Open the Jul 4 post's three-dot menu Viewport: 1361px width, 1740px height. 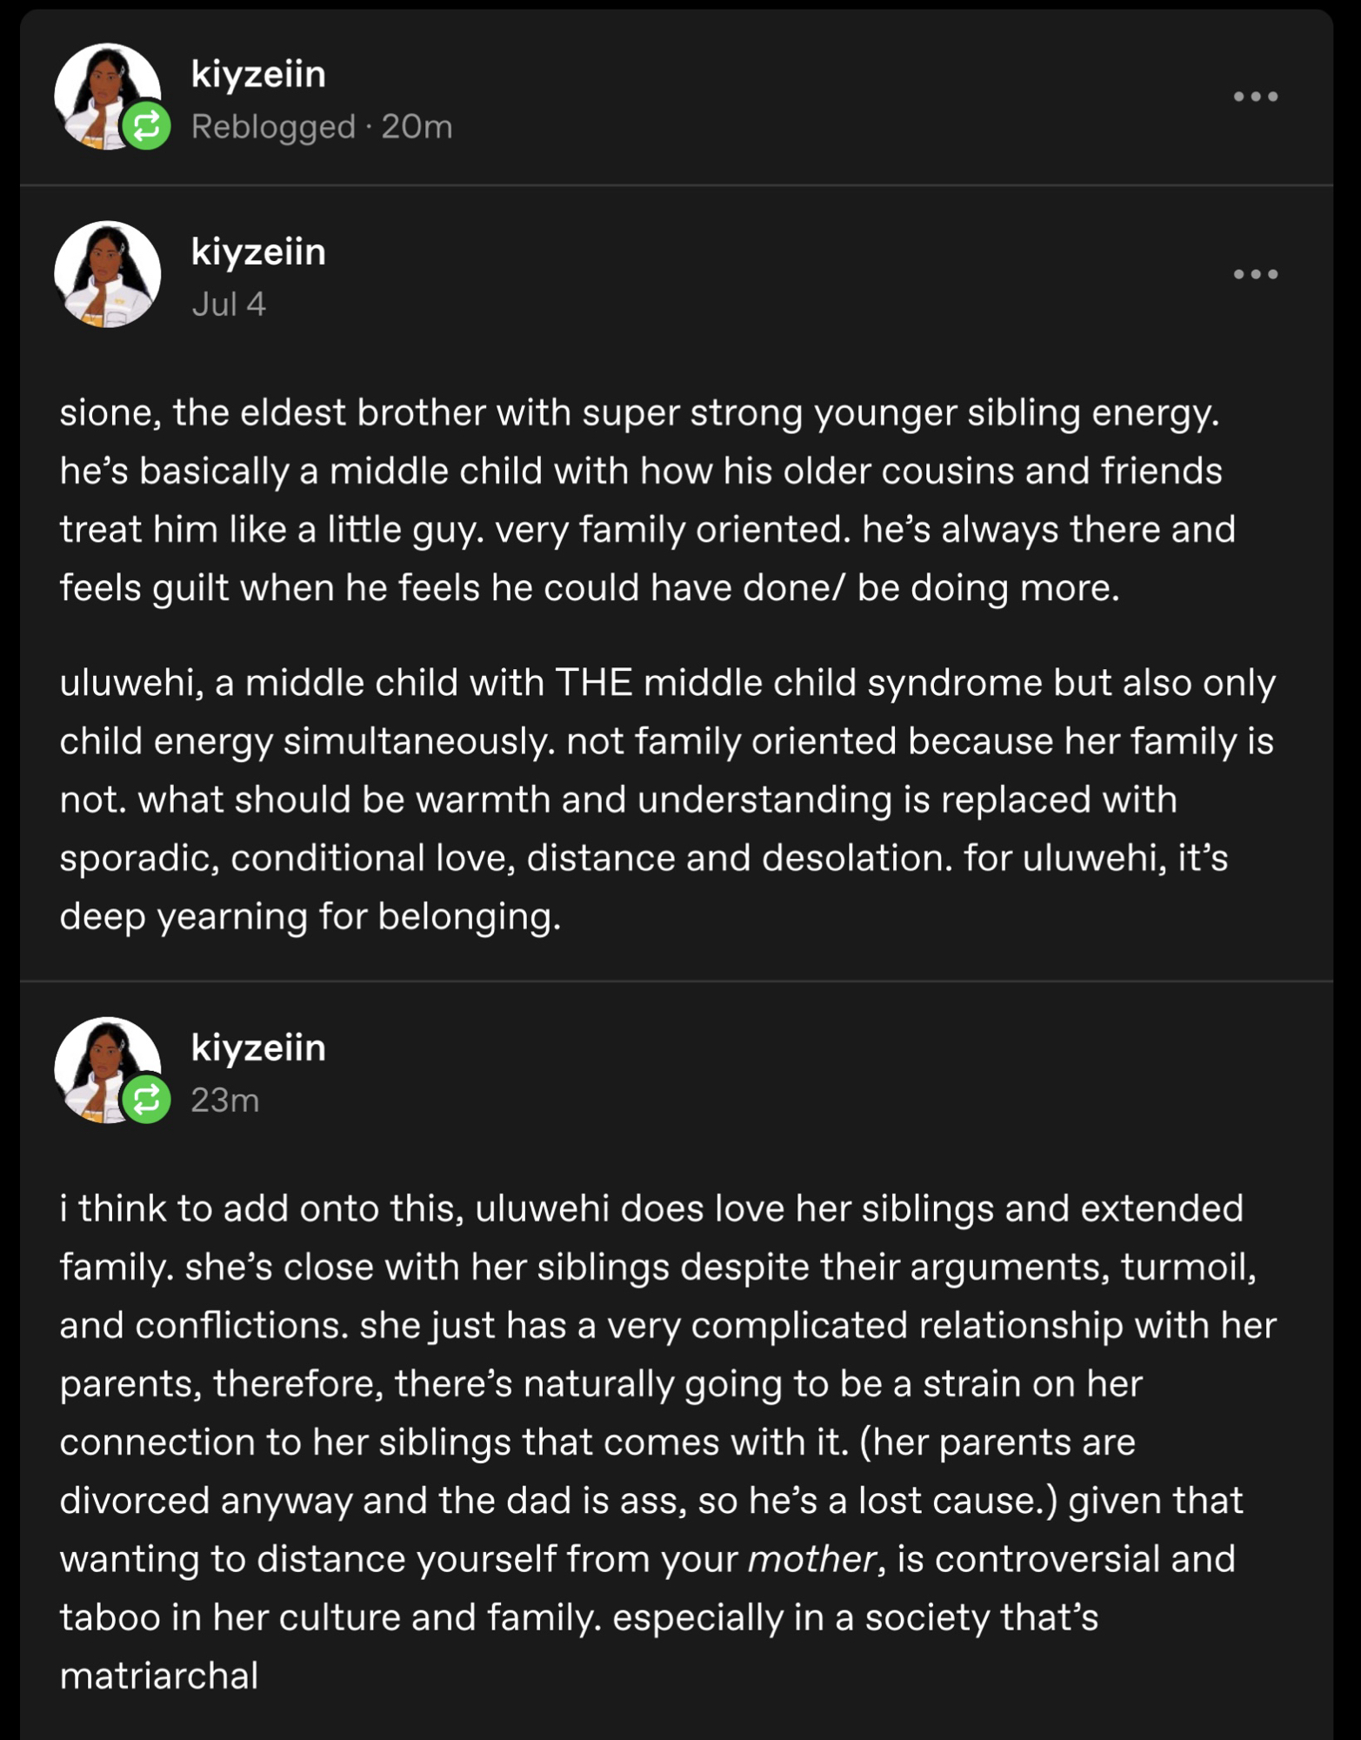1255,274
